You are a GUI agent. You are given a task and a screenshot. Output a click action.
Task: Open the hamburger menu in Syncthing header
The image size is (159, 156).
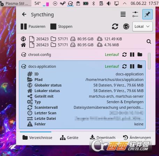click(123, 14)
